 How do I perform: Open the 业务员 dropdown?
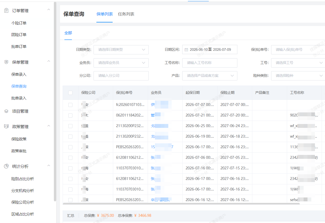point(121,63)
